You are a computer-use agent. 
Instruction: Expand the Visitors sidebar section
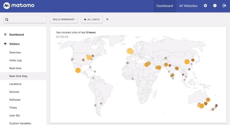pos(14,44)
